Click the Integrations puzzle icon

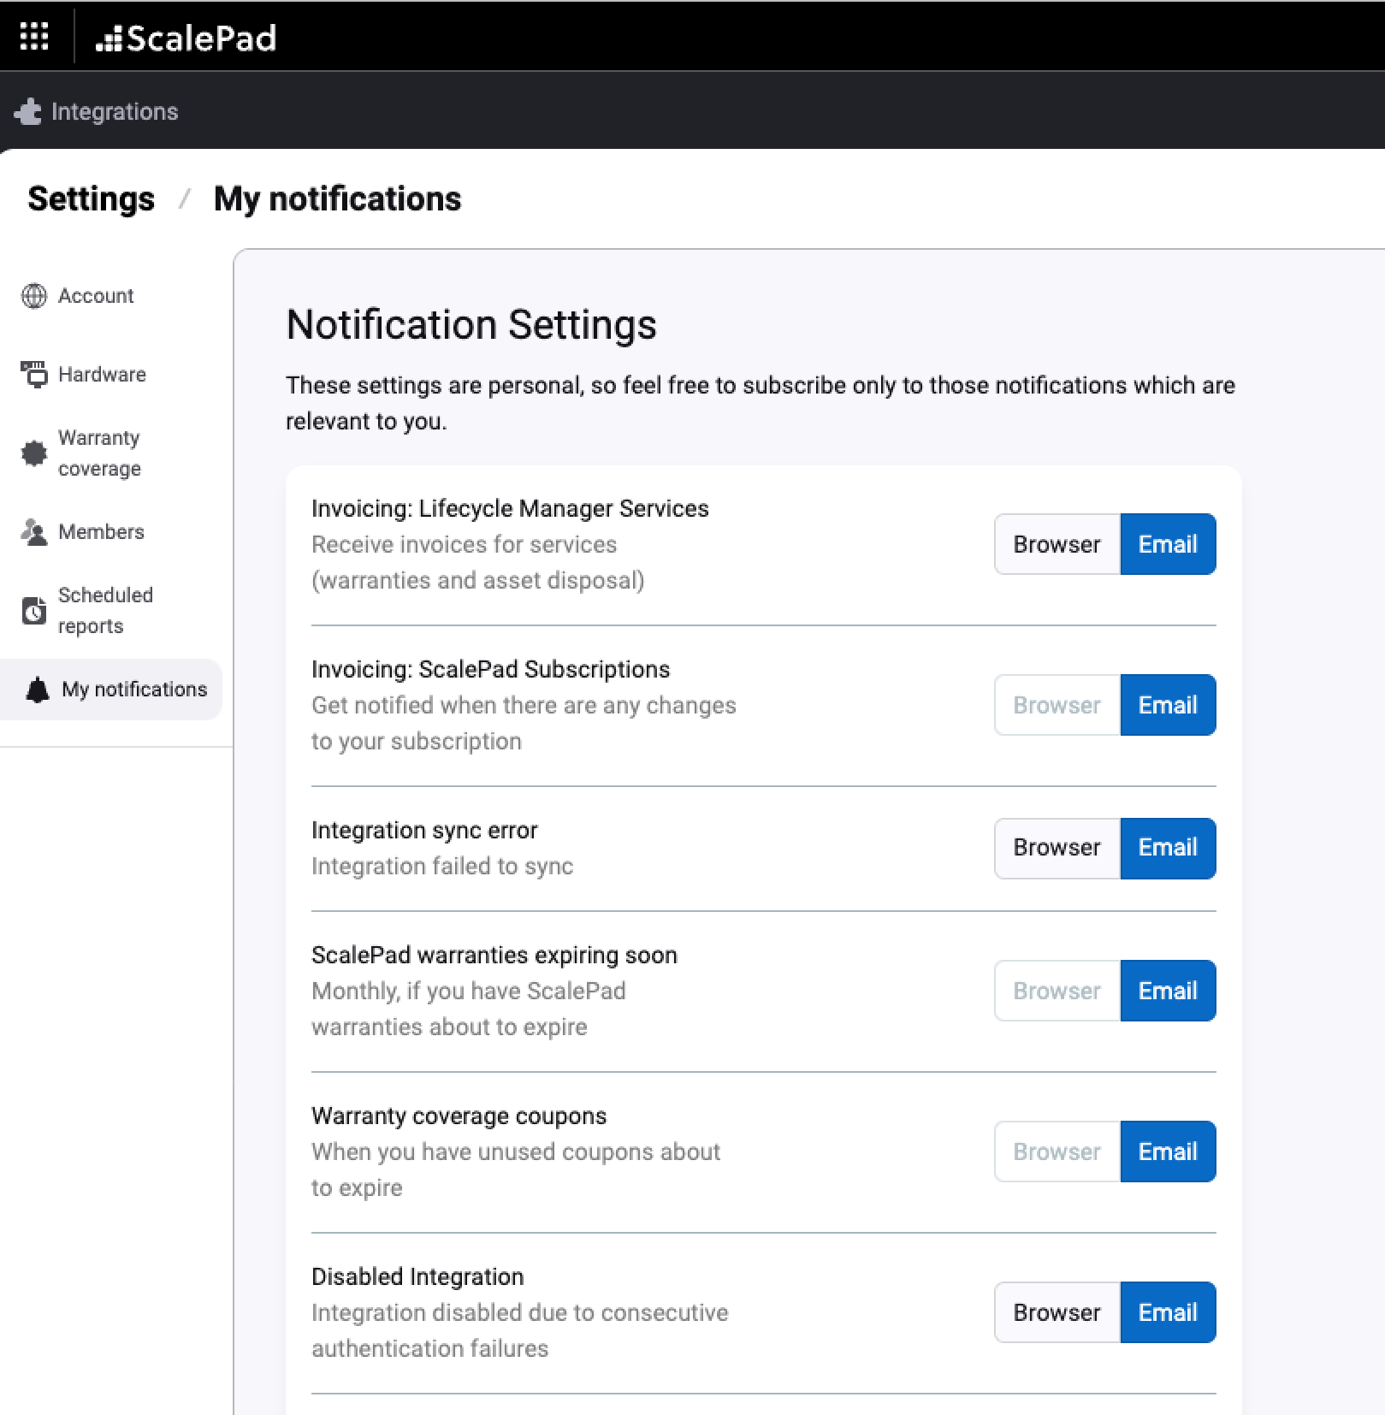[x=28, y=112]
